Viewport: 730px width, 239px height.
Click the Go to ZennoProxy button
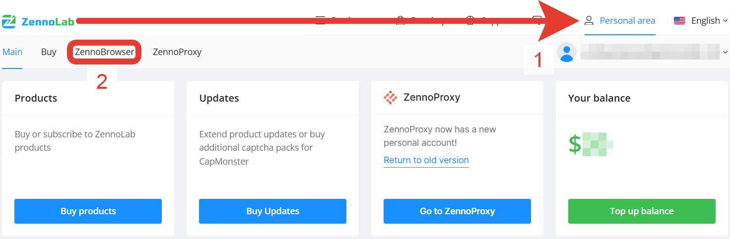(457, 211)
